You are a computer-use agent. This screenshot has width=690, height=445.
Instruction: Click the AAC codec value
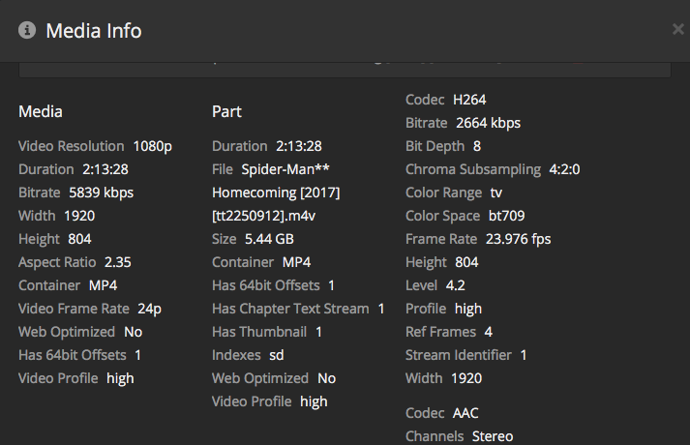[465, 413]
